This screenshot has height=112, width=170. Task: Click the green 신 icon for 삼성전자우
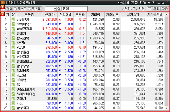click(x=13, y=29)
